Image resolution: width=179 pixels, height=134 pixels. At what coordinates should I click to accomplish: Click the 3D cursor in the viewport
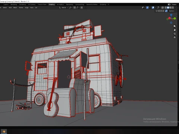[x=69, y=77]
